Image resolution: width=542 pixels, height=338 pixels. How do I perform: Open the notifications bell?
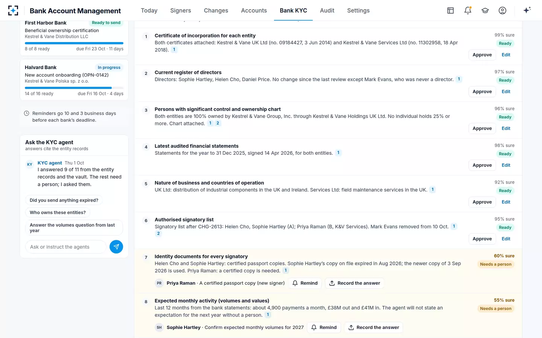[468, 11]
